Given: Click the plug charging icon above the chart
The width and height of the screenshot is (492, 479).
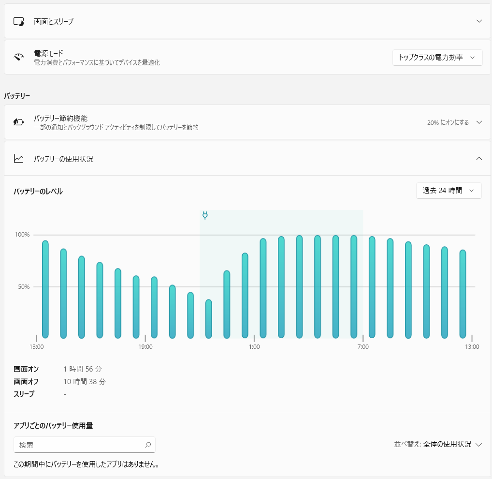Looking at the screenshot, I should click(205, 215).
